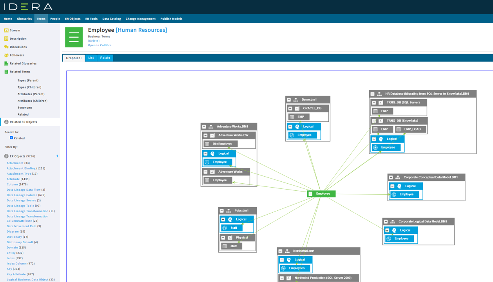The width and height of the screenshot is (493, 282).
Task: Click Home in the navigation bar
Action: (x=8, y=19)
